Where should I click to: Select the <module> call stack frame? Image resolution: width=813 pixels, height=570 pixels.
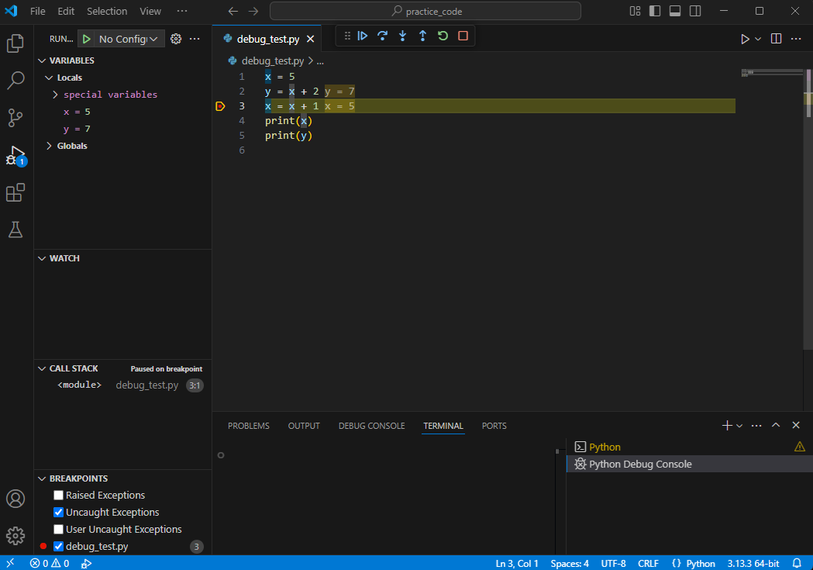click(x=123, y=385)
